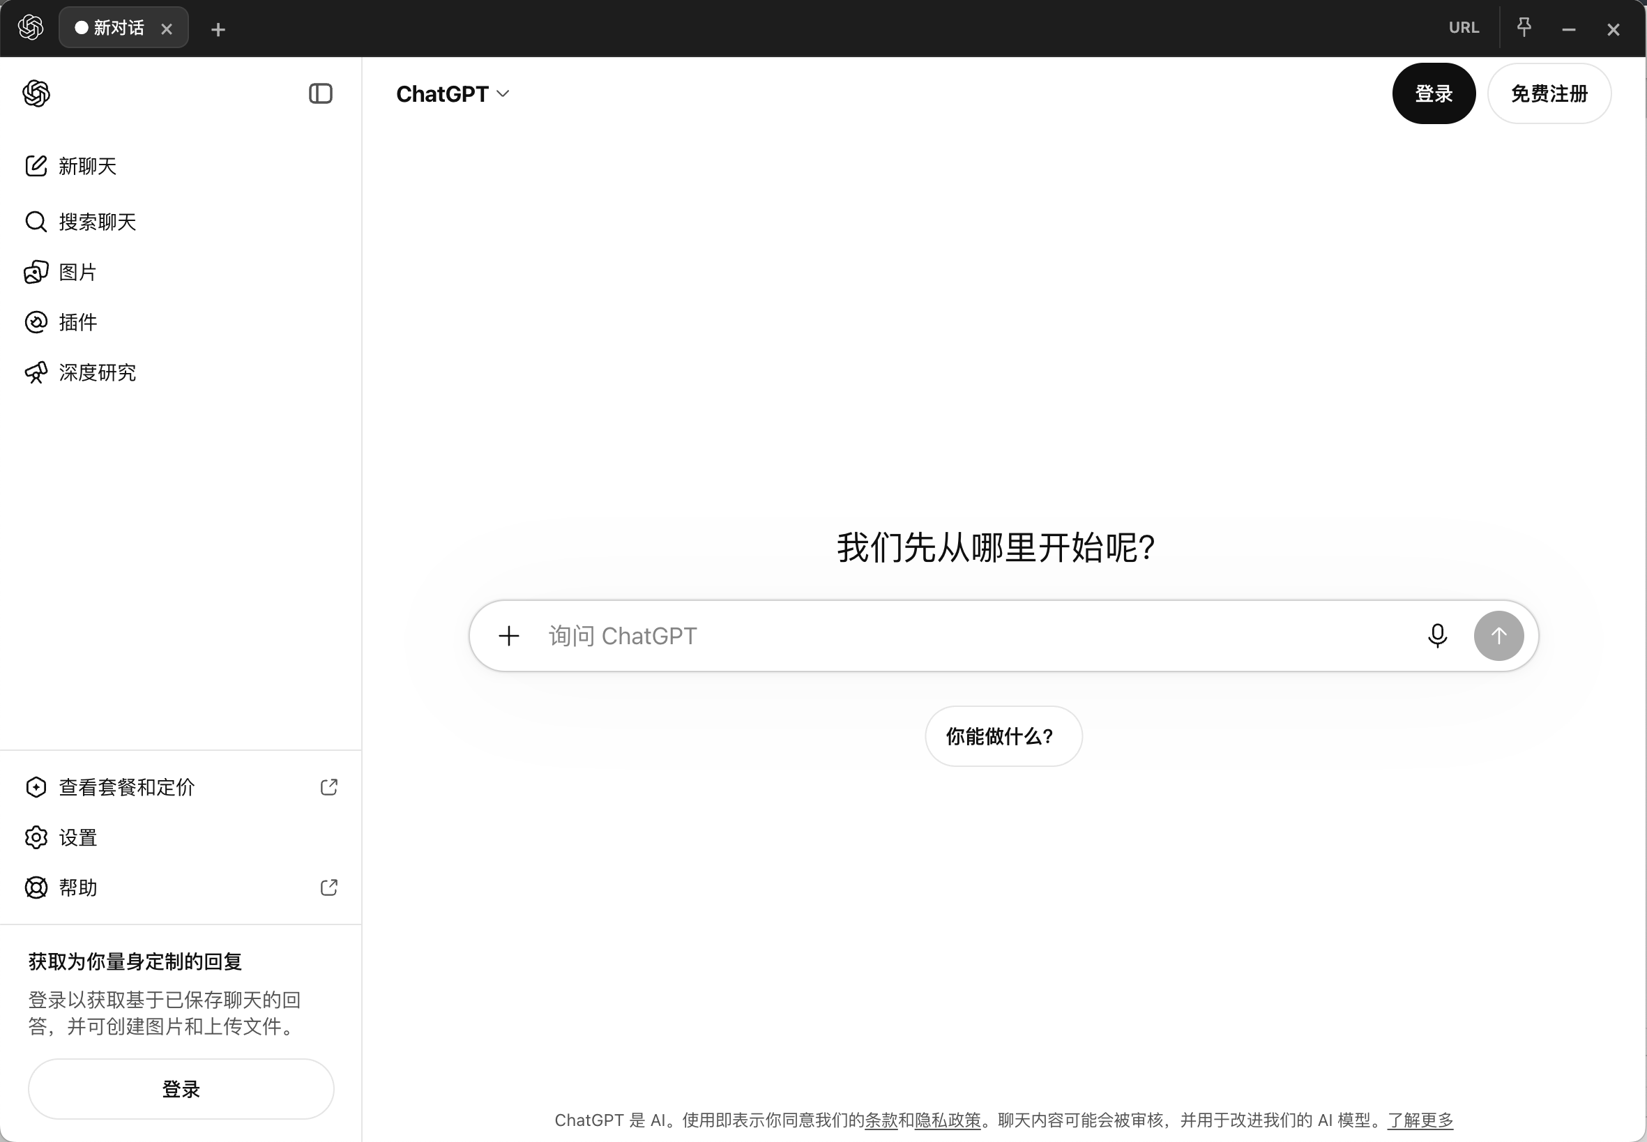Click the search chats magnifier icon
The image size is (1647, 1142).
click(x=36, y=222)
